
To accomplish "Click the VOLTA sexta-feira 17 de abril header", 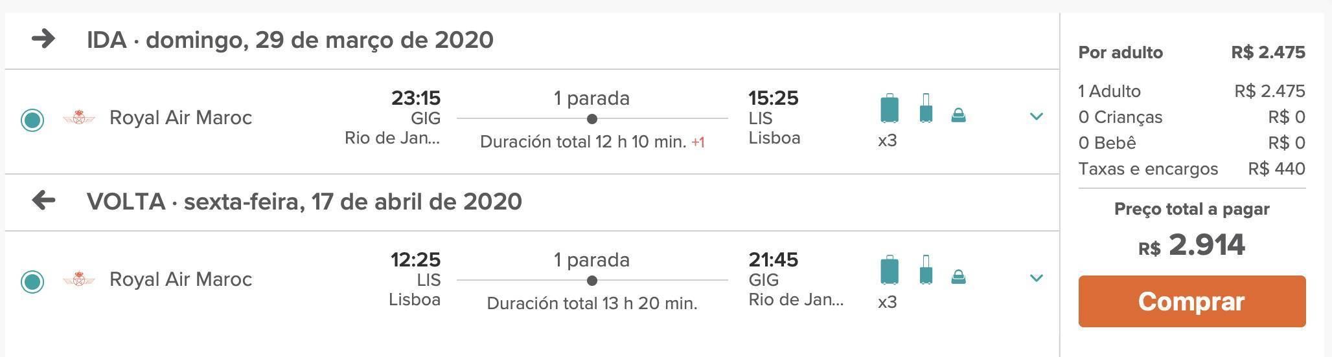I will coord(304,202).
